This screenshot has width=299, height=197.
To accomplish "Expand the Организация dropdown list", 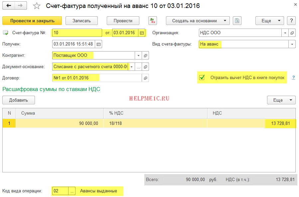I will tap(285, 33).
